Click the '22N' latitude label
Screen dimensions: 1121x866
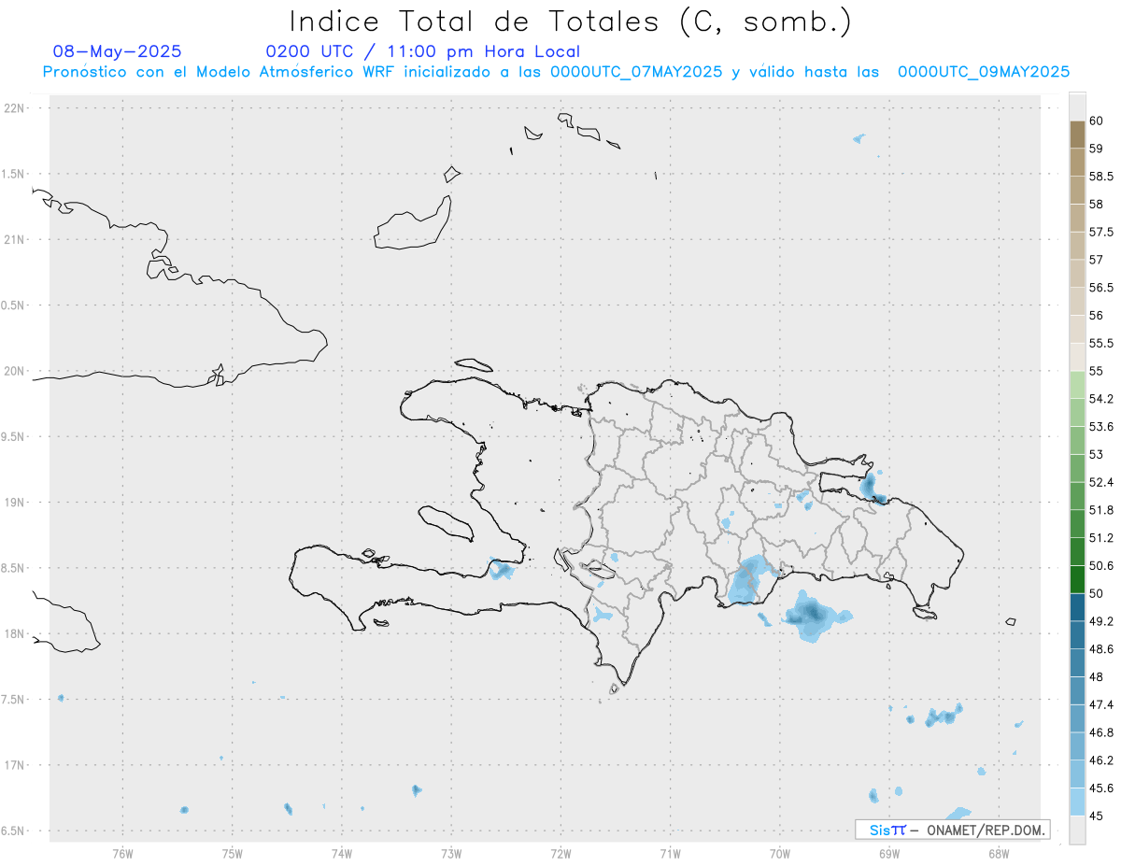pyautogui.click(x=16, y=108)
